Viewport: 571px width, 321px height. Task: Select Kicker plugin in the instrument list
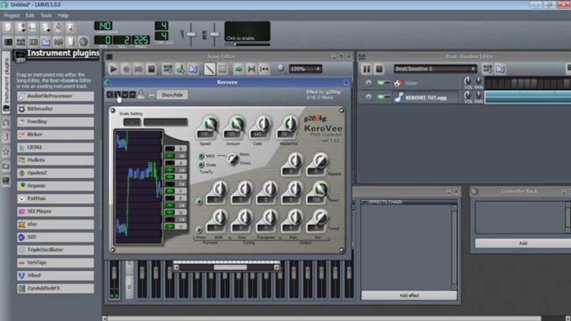click(56, 134)
